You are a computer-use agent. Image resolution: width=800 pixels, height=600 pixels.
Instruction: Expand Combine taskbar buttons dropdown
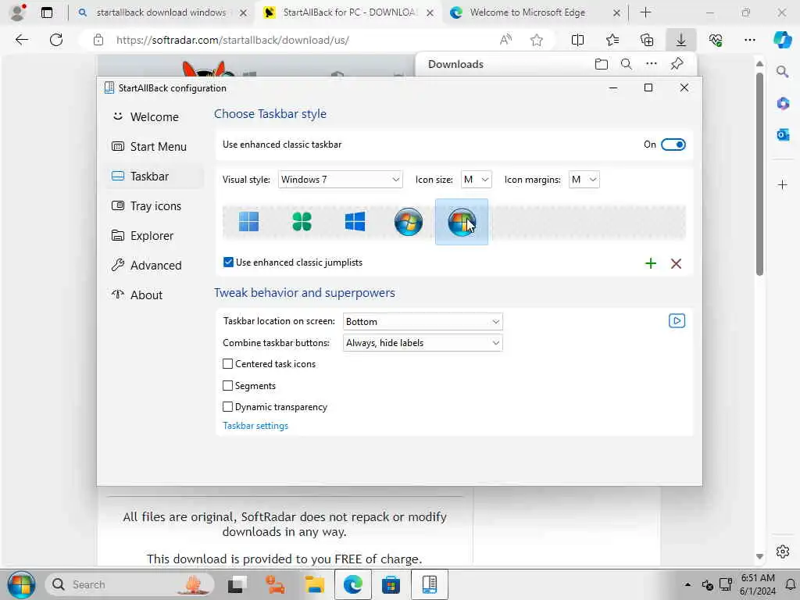[423, 343]
